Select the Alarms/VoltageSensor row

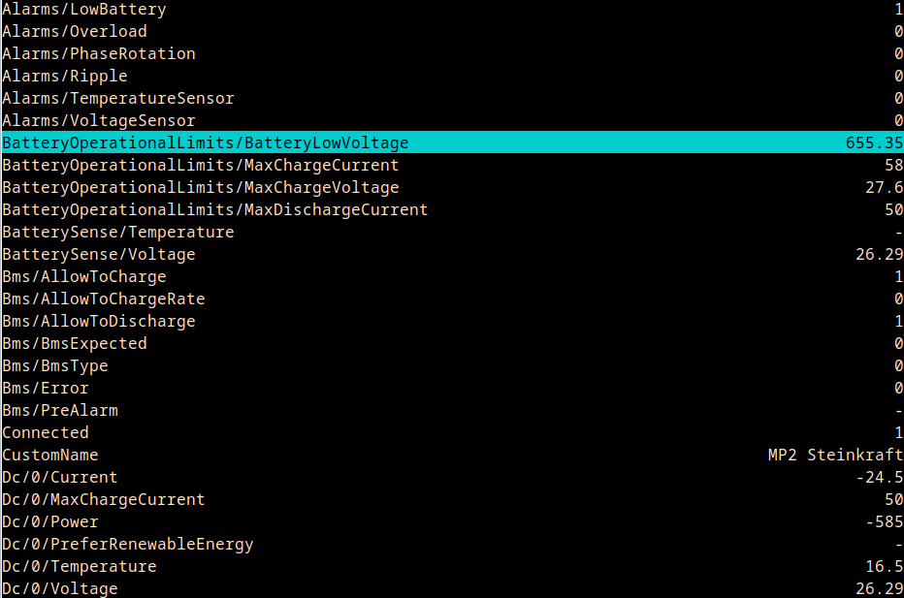click(99, 121)
